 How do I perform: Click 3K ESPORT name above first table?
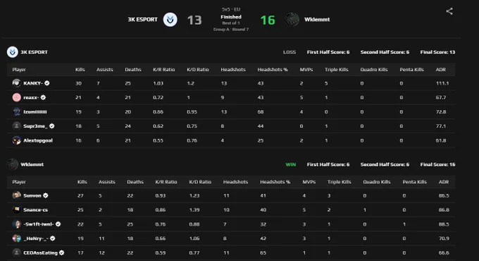pyautogui.click(x=34, y=52)
